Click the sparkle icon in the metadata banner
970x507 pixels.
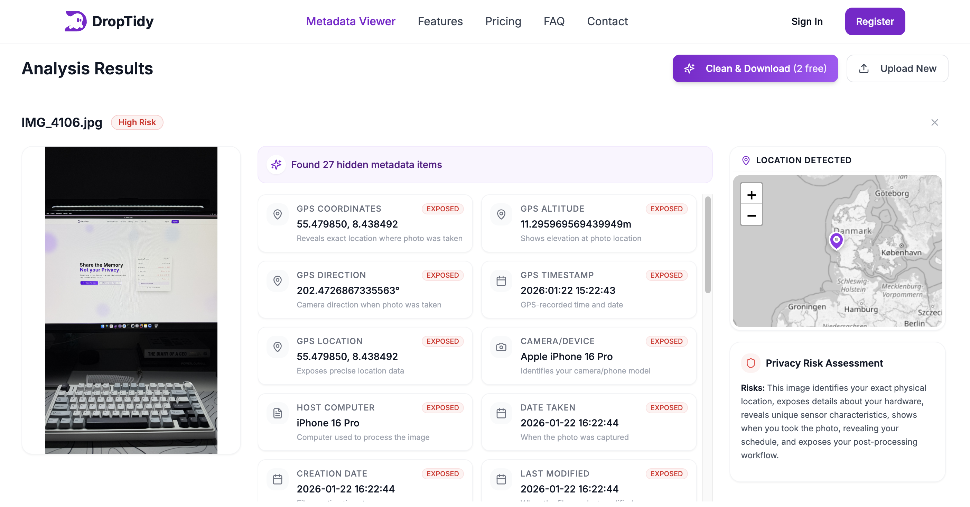pyautogui.click(x=277, y=165)
